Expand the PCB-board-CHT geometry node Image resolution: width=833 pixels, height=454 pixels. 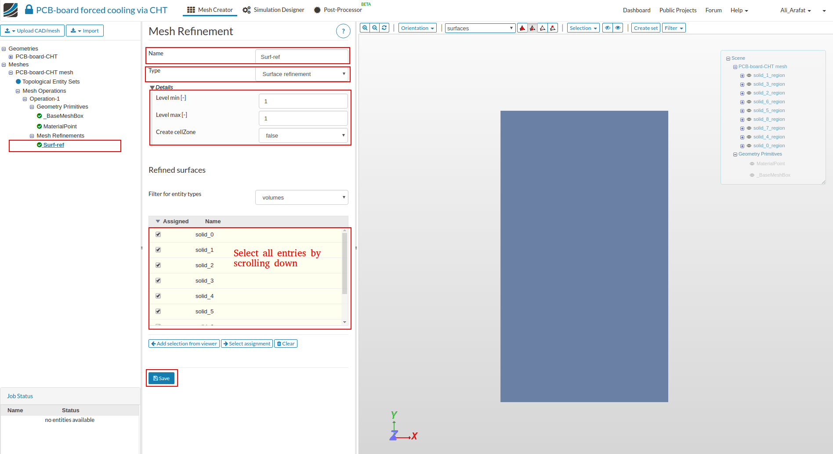[11, 57]
